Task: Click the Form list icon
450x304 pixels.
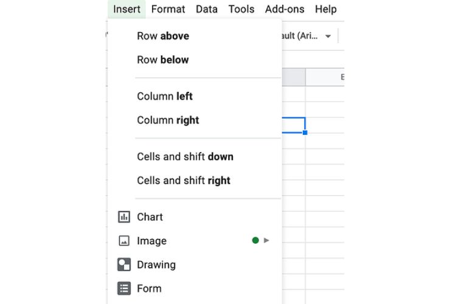Action: click(124, 288)
